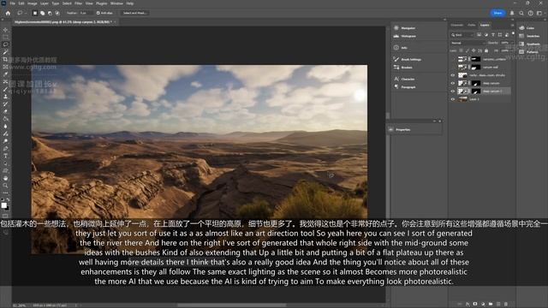Open the Patterns panel
The image size is (548, 308).
pyautogui.click(x=529, y=51)
